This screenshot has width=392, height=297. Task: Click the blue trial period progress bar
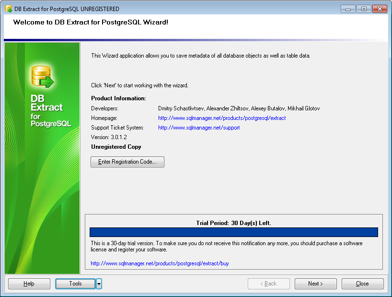pyautogui.click(x=233, y=232)
